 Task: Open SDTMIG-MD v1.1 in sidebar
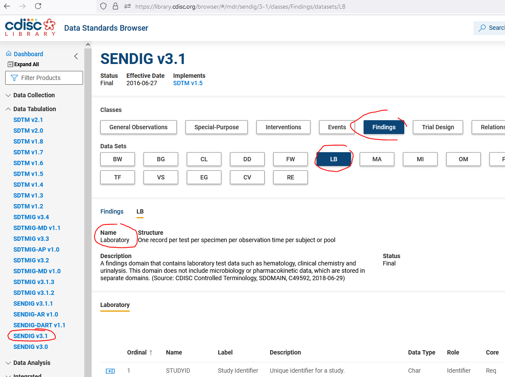click(37, 228)
